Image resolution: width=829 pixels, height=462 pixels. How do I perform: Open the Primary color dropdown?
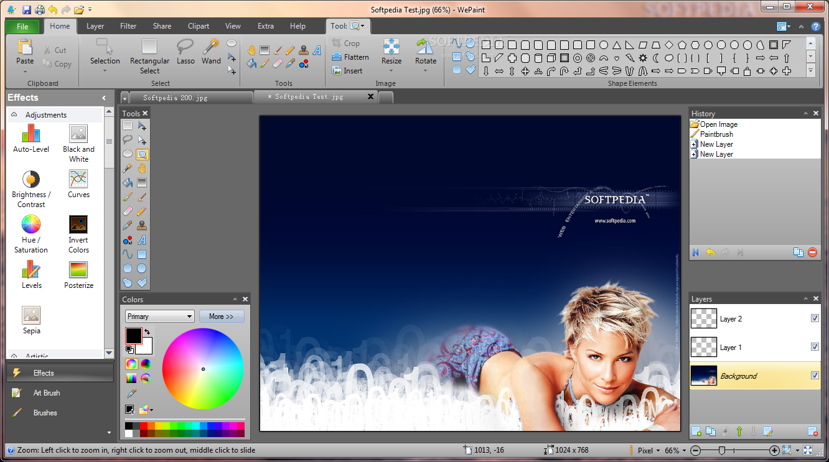pos(160,316)
